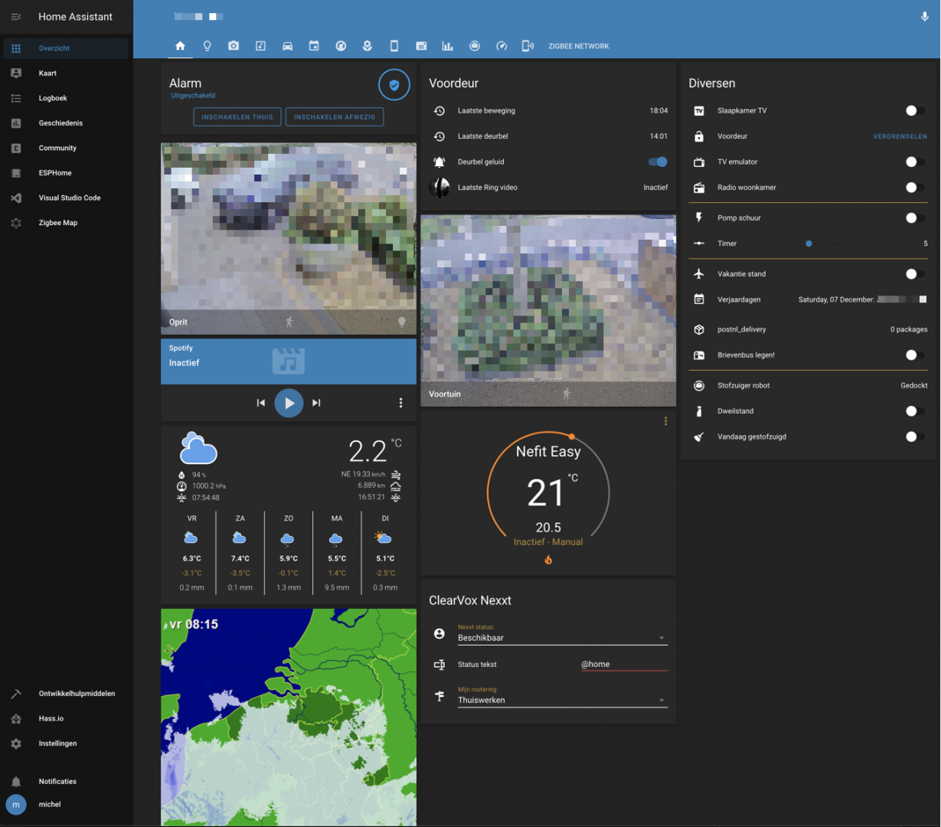
Task: Click the alarm shield icon
Action: [394, 86]
